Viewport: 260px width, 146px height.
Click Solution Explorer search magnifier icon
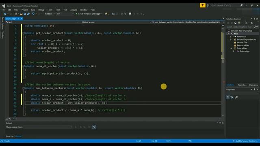256,27
